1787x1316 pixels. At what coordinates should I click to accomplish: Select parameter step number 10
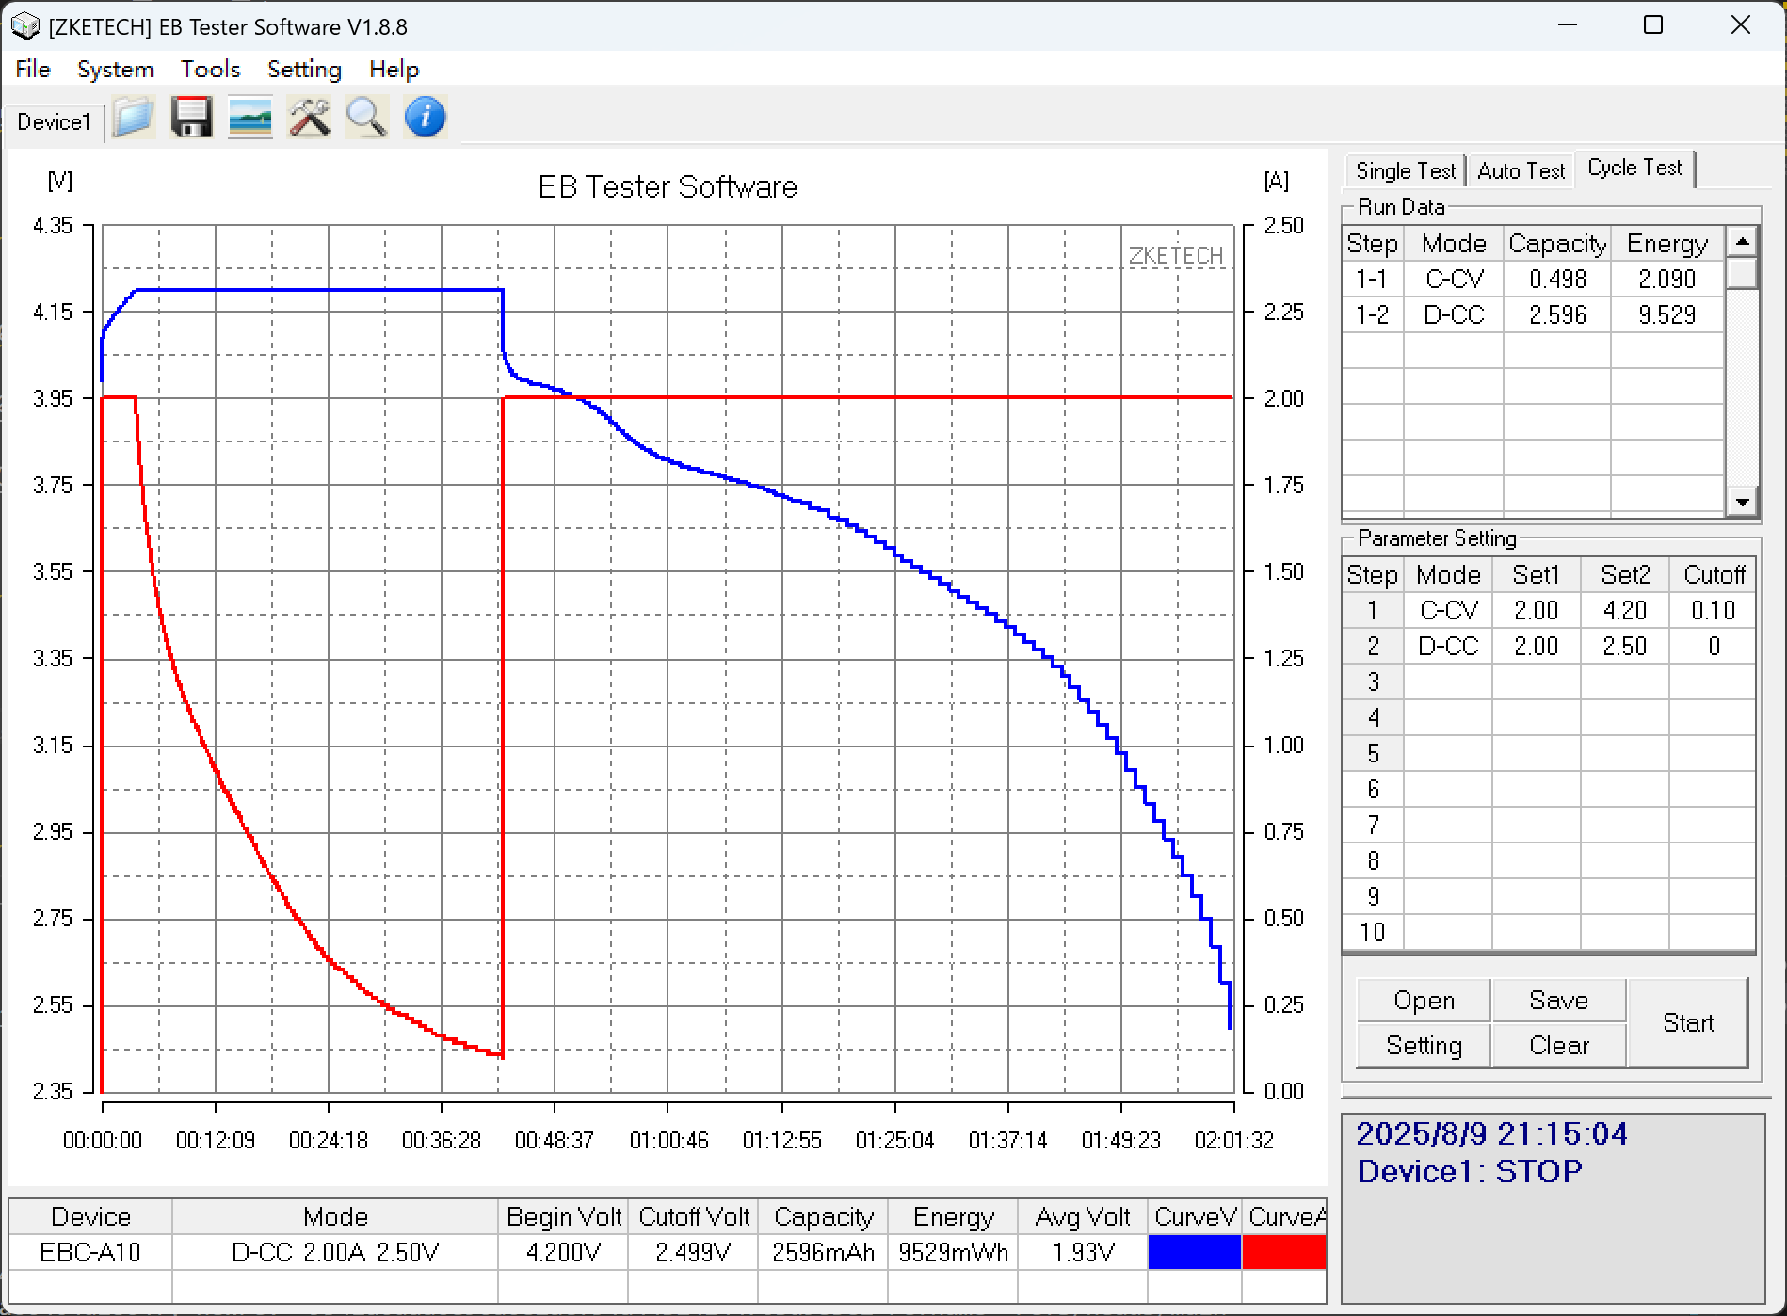click(x=1373, y=933)
